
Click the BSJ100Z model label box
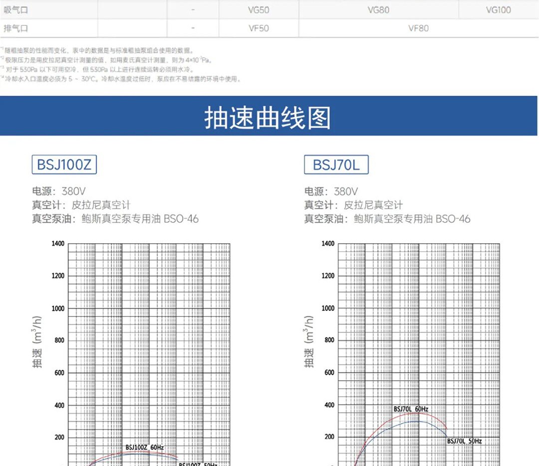(64, 164)
